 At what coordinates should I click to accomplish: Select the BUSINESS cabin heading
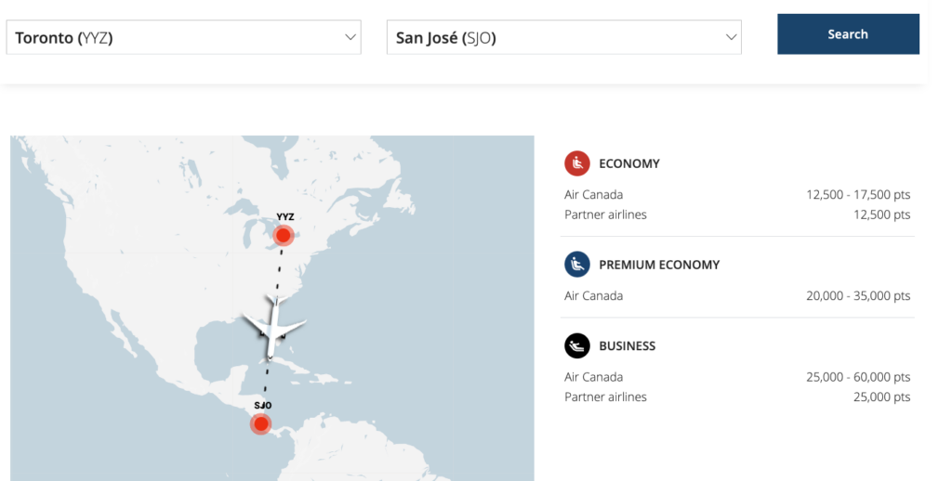coord(627,346)
